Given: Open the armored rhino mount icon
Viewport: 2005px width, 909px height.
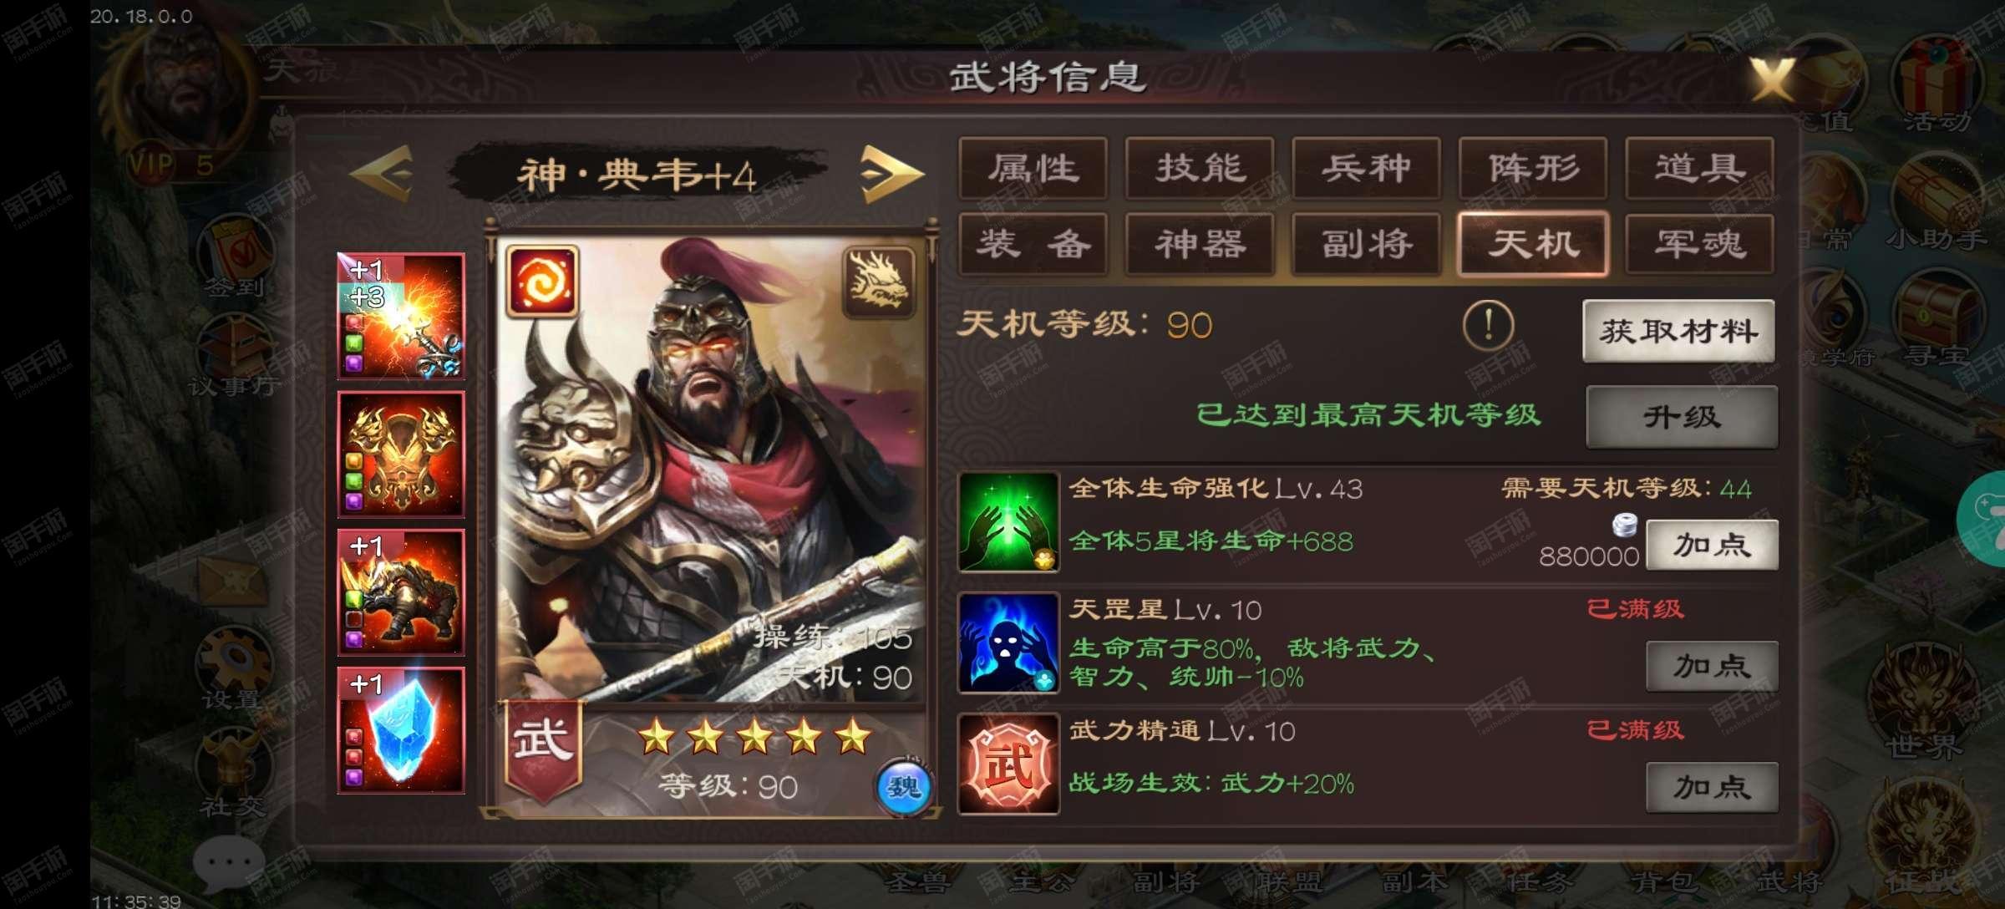Looking at the screenshot, I should [x=401, y=592].
